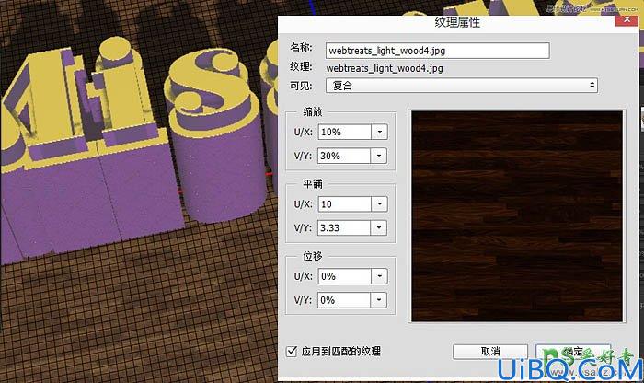The image size is (644, 383).
Task: Open the 位移 V/Y dropdown arrow
Action: (379, 300)
